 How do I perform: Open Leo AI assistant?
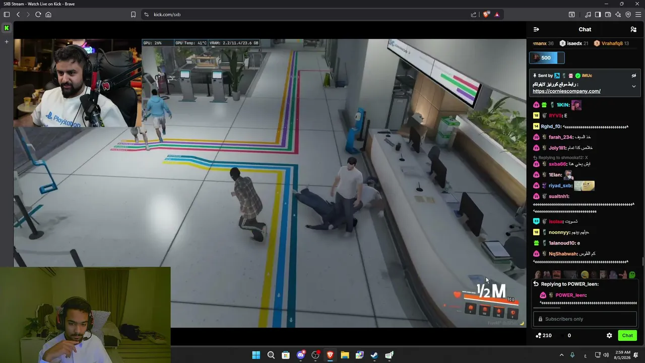click(x=618, y=15)
